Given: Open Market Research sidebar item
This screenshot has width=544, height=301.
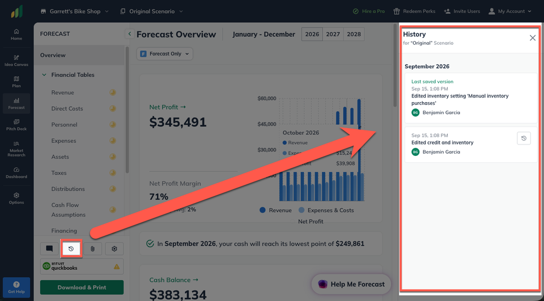Looking at the screenshot, I should coord(16,149).
